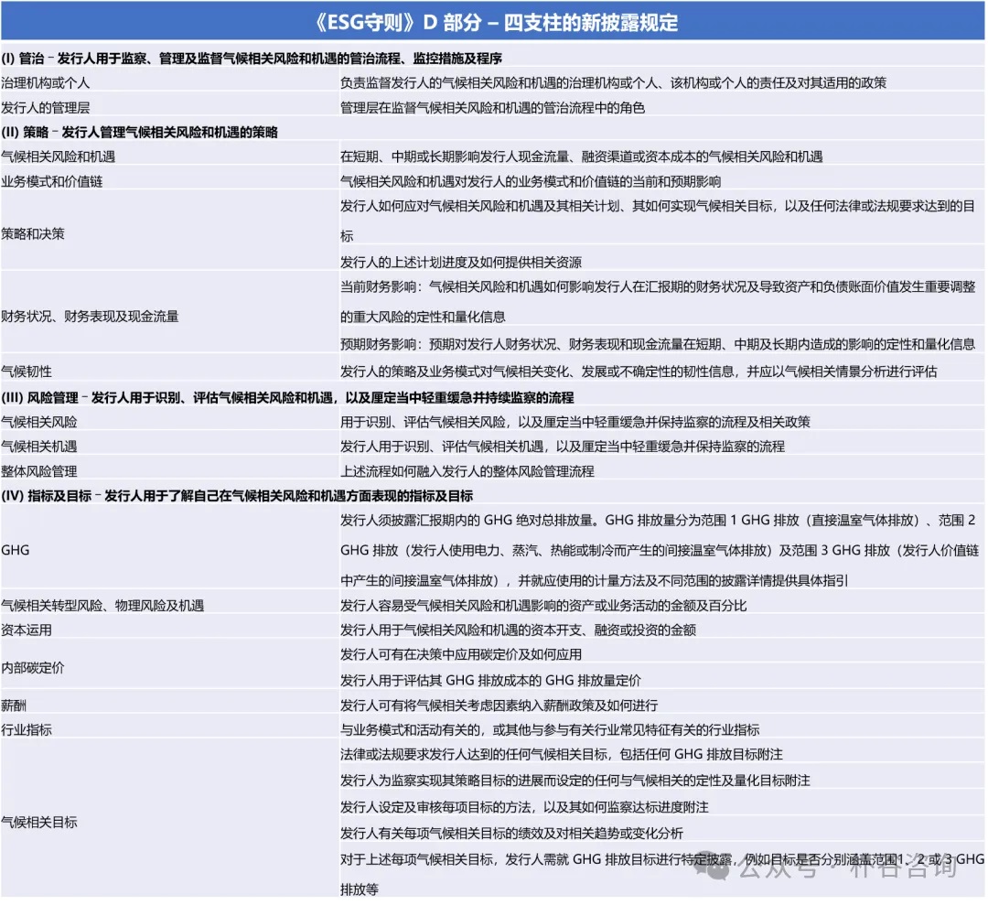Click the line '发行人设定及审核每项目标的方法，以及其如何监察达标进度附注'
The width and height of the screenshot is (988, 905).
(x=524, y=807)
